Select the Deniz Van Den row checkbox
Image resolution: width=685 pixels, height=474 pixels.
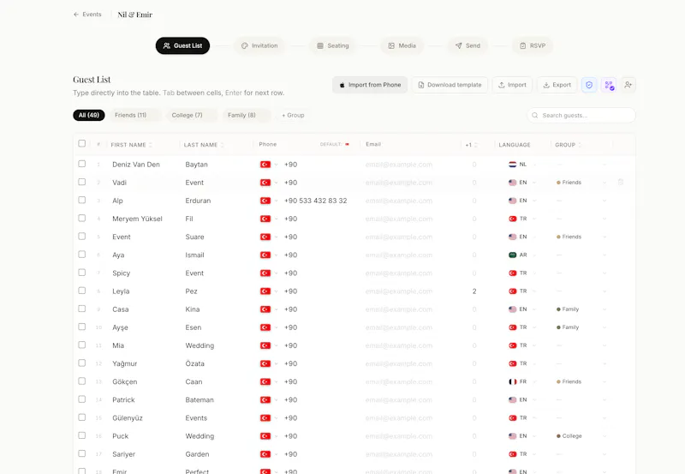coord(81,164)
